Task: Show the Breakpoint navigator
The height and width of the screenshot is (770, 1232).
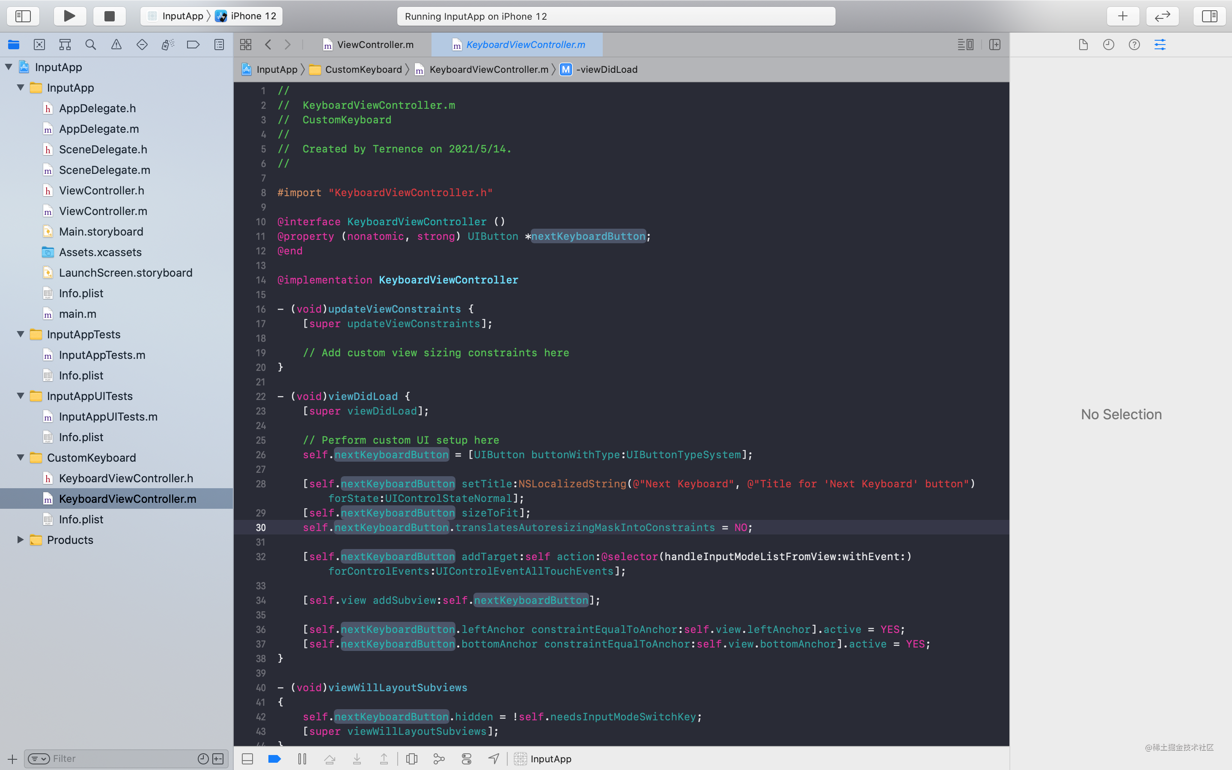Action: [x=193, y=45]
